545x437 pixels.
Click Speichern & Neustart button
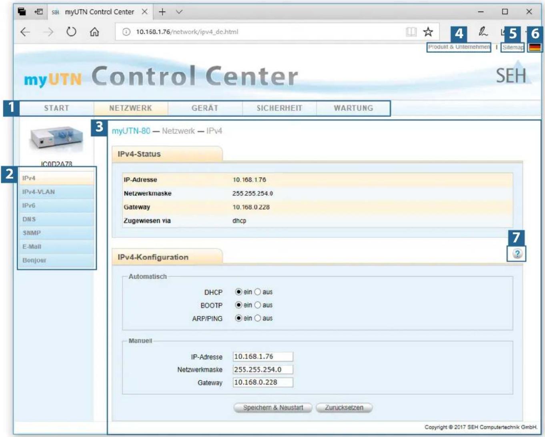coord(273,407)
